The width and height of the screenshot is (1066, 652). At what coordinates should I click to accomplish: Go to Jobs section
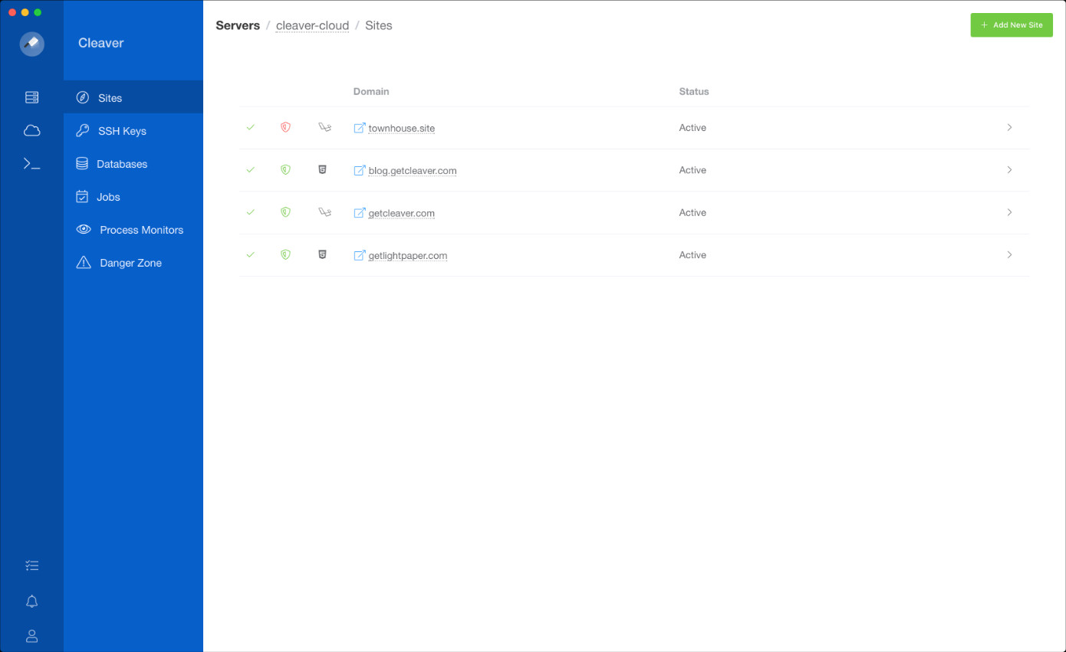click(x=133, y=197)
